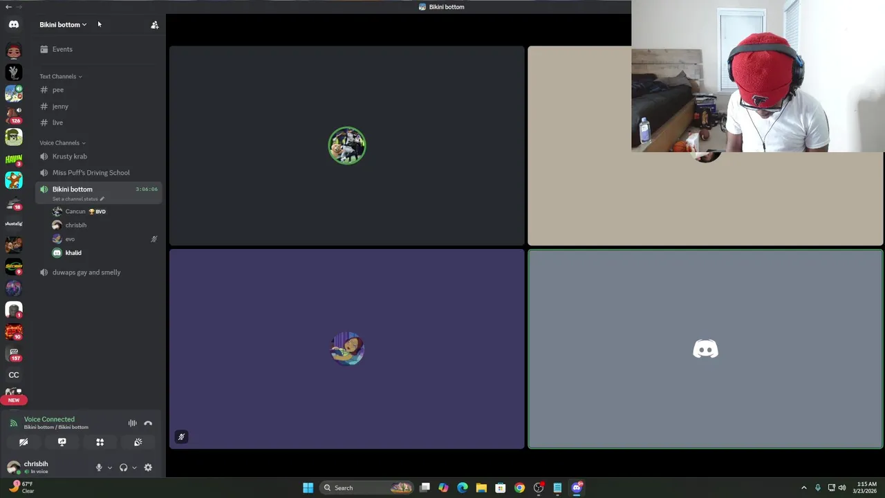The height and width of the screenshot is (498, 885).
Task: Select the gray Discord logo participant tile
Action: pos(705,349)
